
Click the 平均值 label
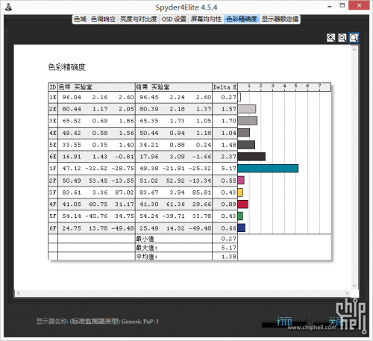tap(147, 257)
